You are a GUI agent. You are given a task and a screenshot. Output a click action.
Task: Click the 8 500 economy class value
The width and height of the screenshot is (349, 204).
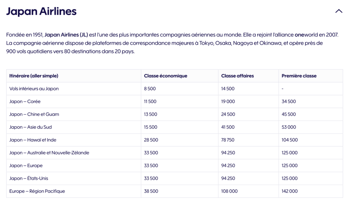(150, 89)
